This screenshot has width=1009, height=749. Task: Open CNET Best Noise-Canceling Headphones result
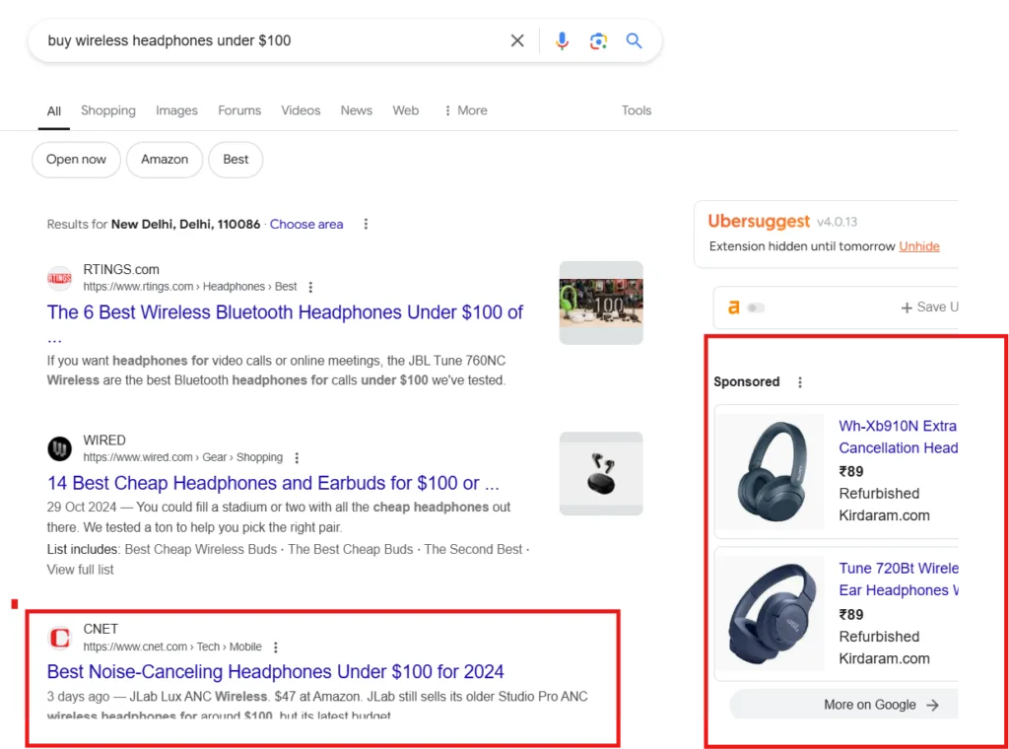(276, 672)
